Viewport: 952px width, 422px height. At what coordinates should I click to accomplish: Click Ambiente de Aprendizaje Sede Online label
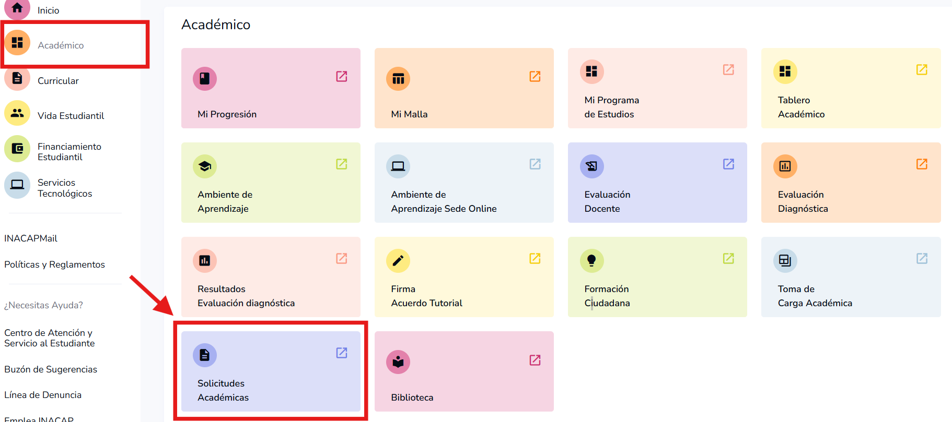[x=444, y=201]
